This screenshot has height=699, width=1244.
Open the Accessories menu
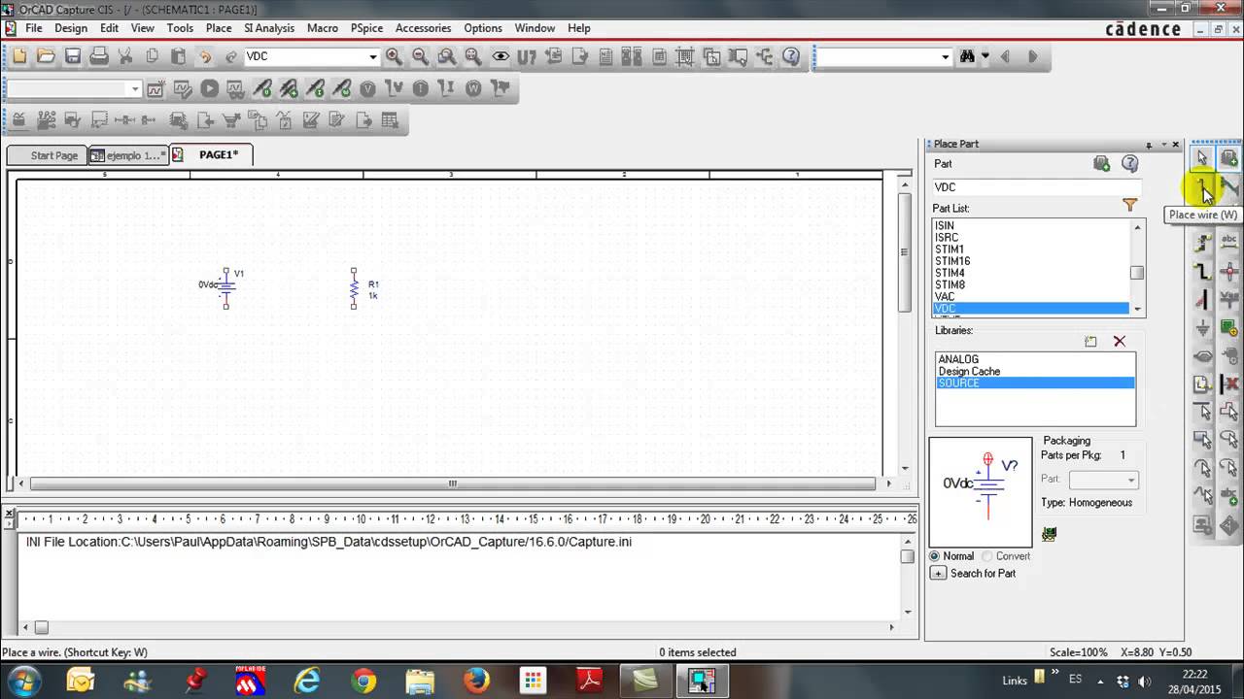423,28
